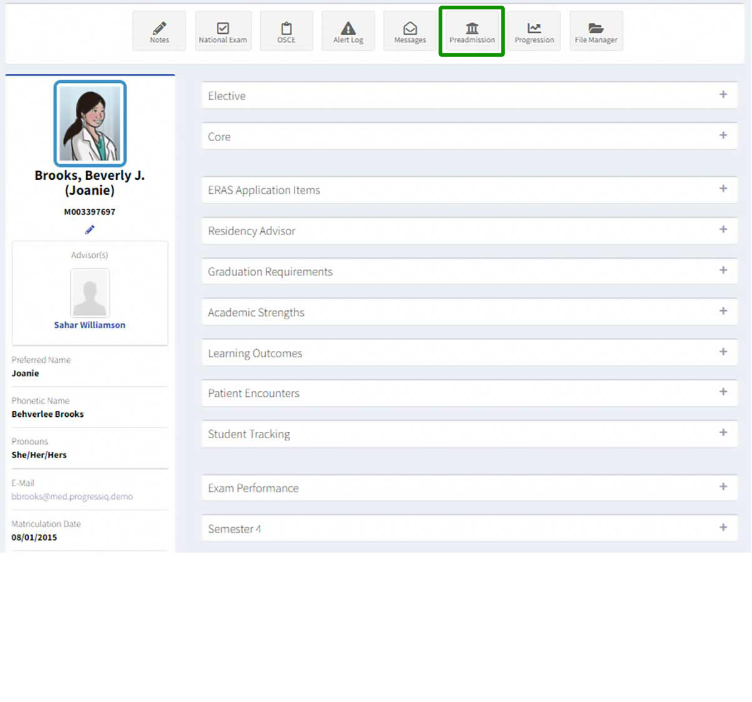Expand the Elective section
This screenshot has height=702, width=752.
723,95
